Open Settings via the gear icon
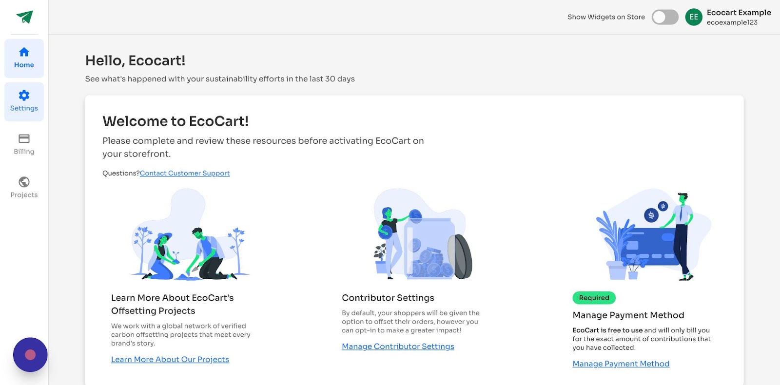The image size is (780, 385). click(x=24, y=96)
